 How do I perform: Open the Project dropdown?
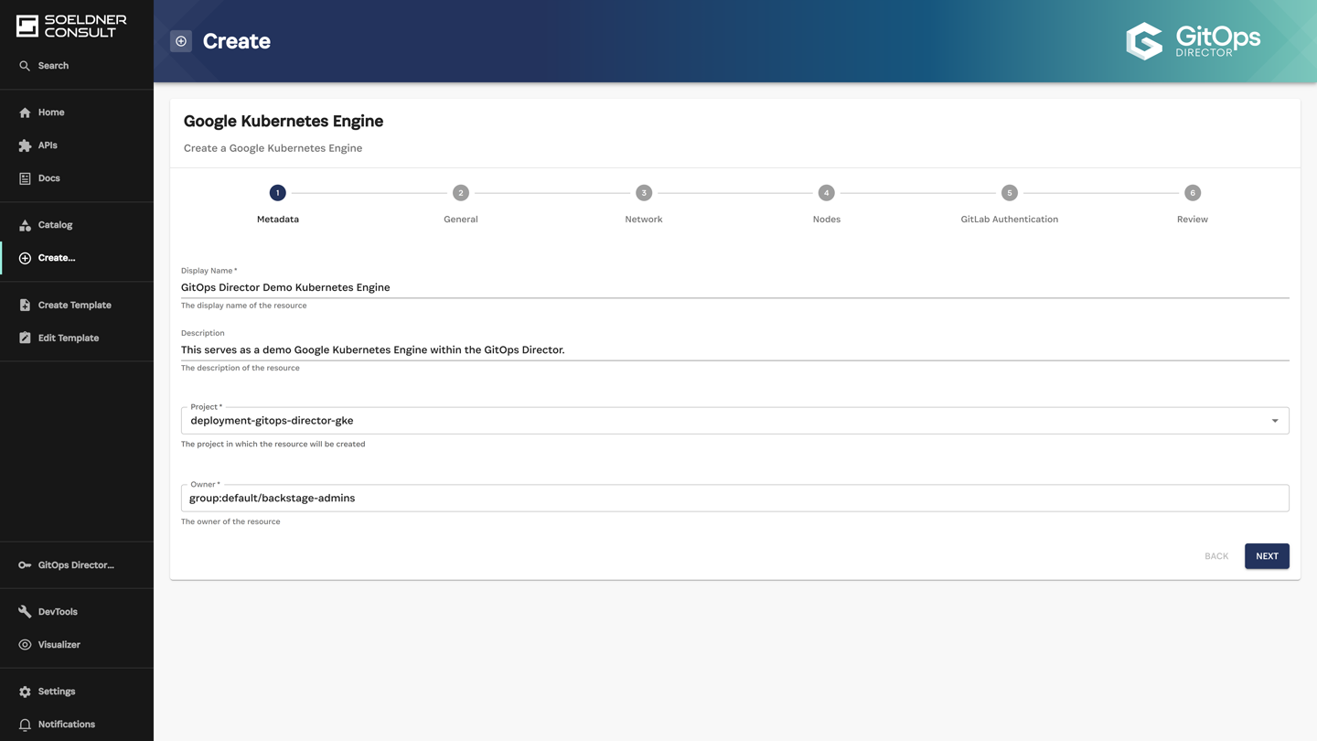coord(735,421)
